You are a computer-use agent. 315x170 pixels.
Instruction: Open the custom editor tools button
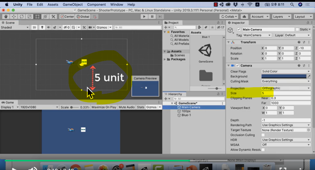click(53, 17)
